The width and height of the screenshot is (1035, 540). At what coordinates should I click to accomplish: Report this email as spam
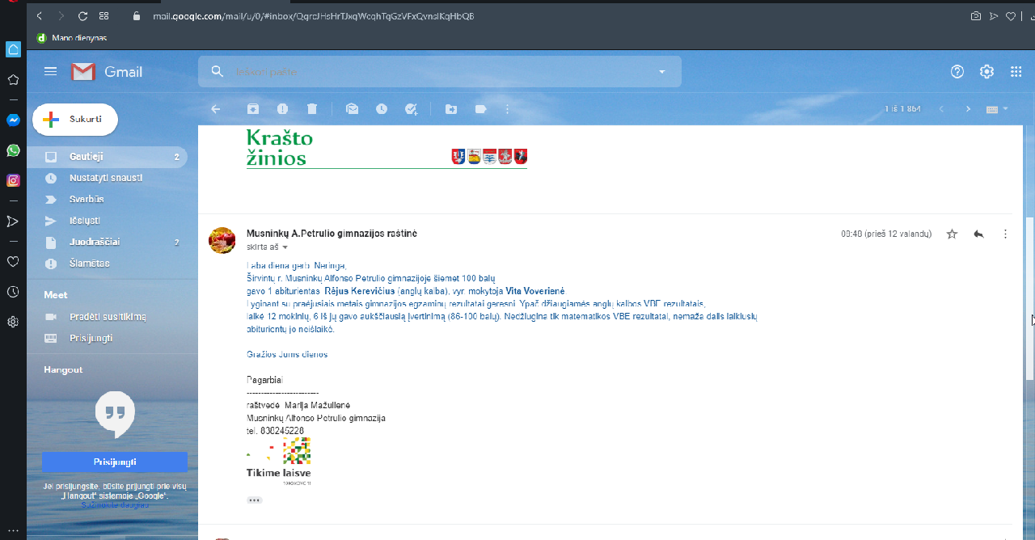(x=282, y=109)
